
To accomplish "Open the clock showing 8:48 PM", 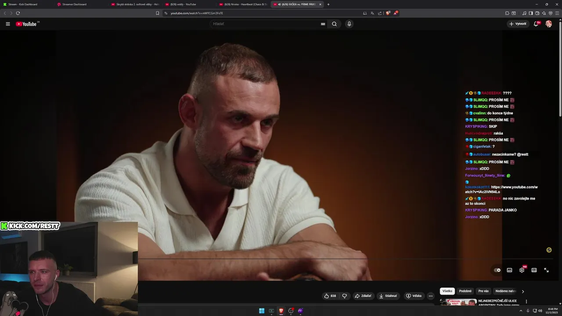I will coord(553,311).
